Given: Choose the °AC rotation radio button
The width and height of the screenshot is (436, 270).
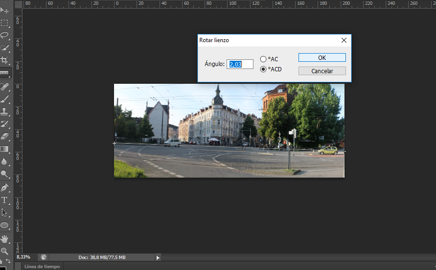Looking at the screenshot, I should (x=263, y=59).
